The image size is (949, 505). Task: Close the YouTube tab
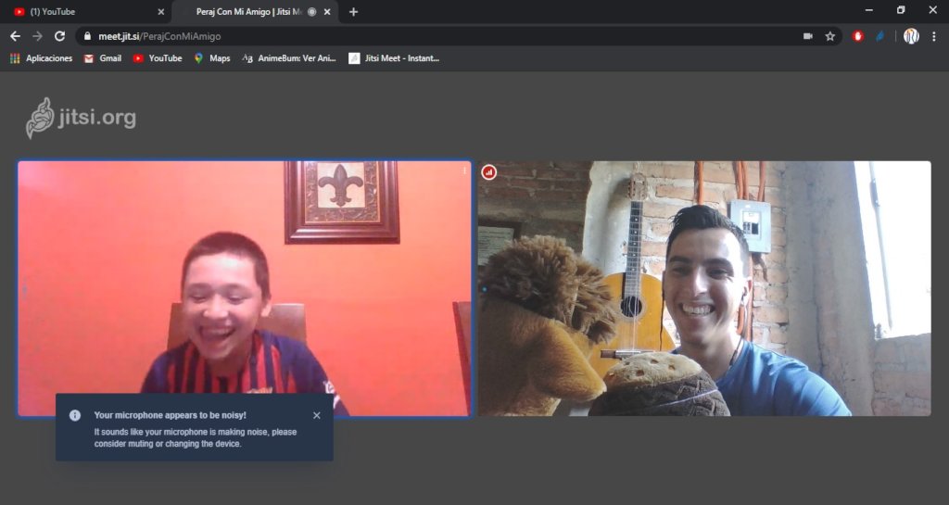point(160,11)
